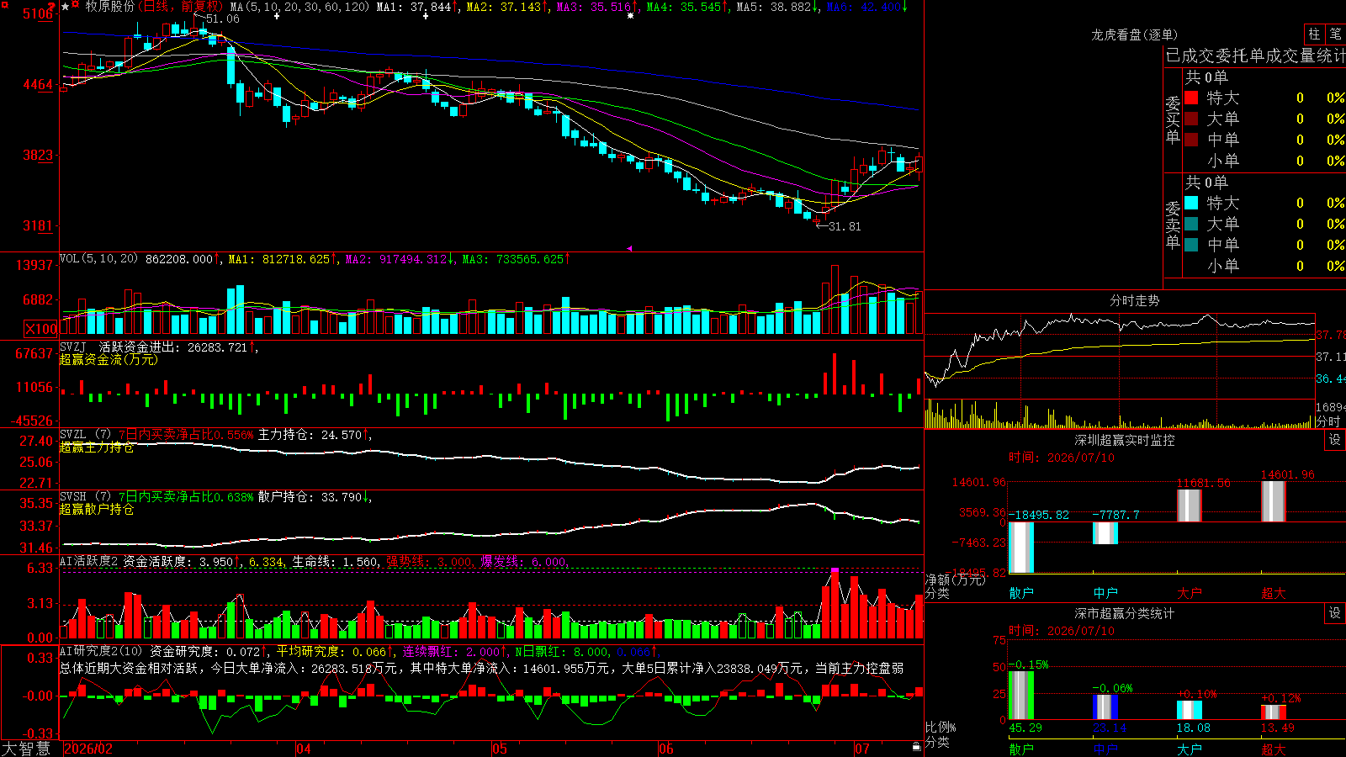Select the 深圳超赢实时监控 panel title
The image size is (1346, 757).
tap(1124, 440)
